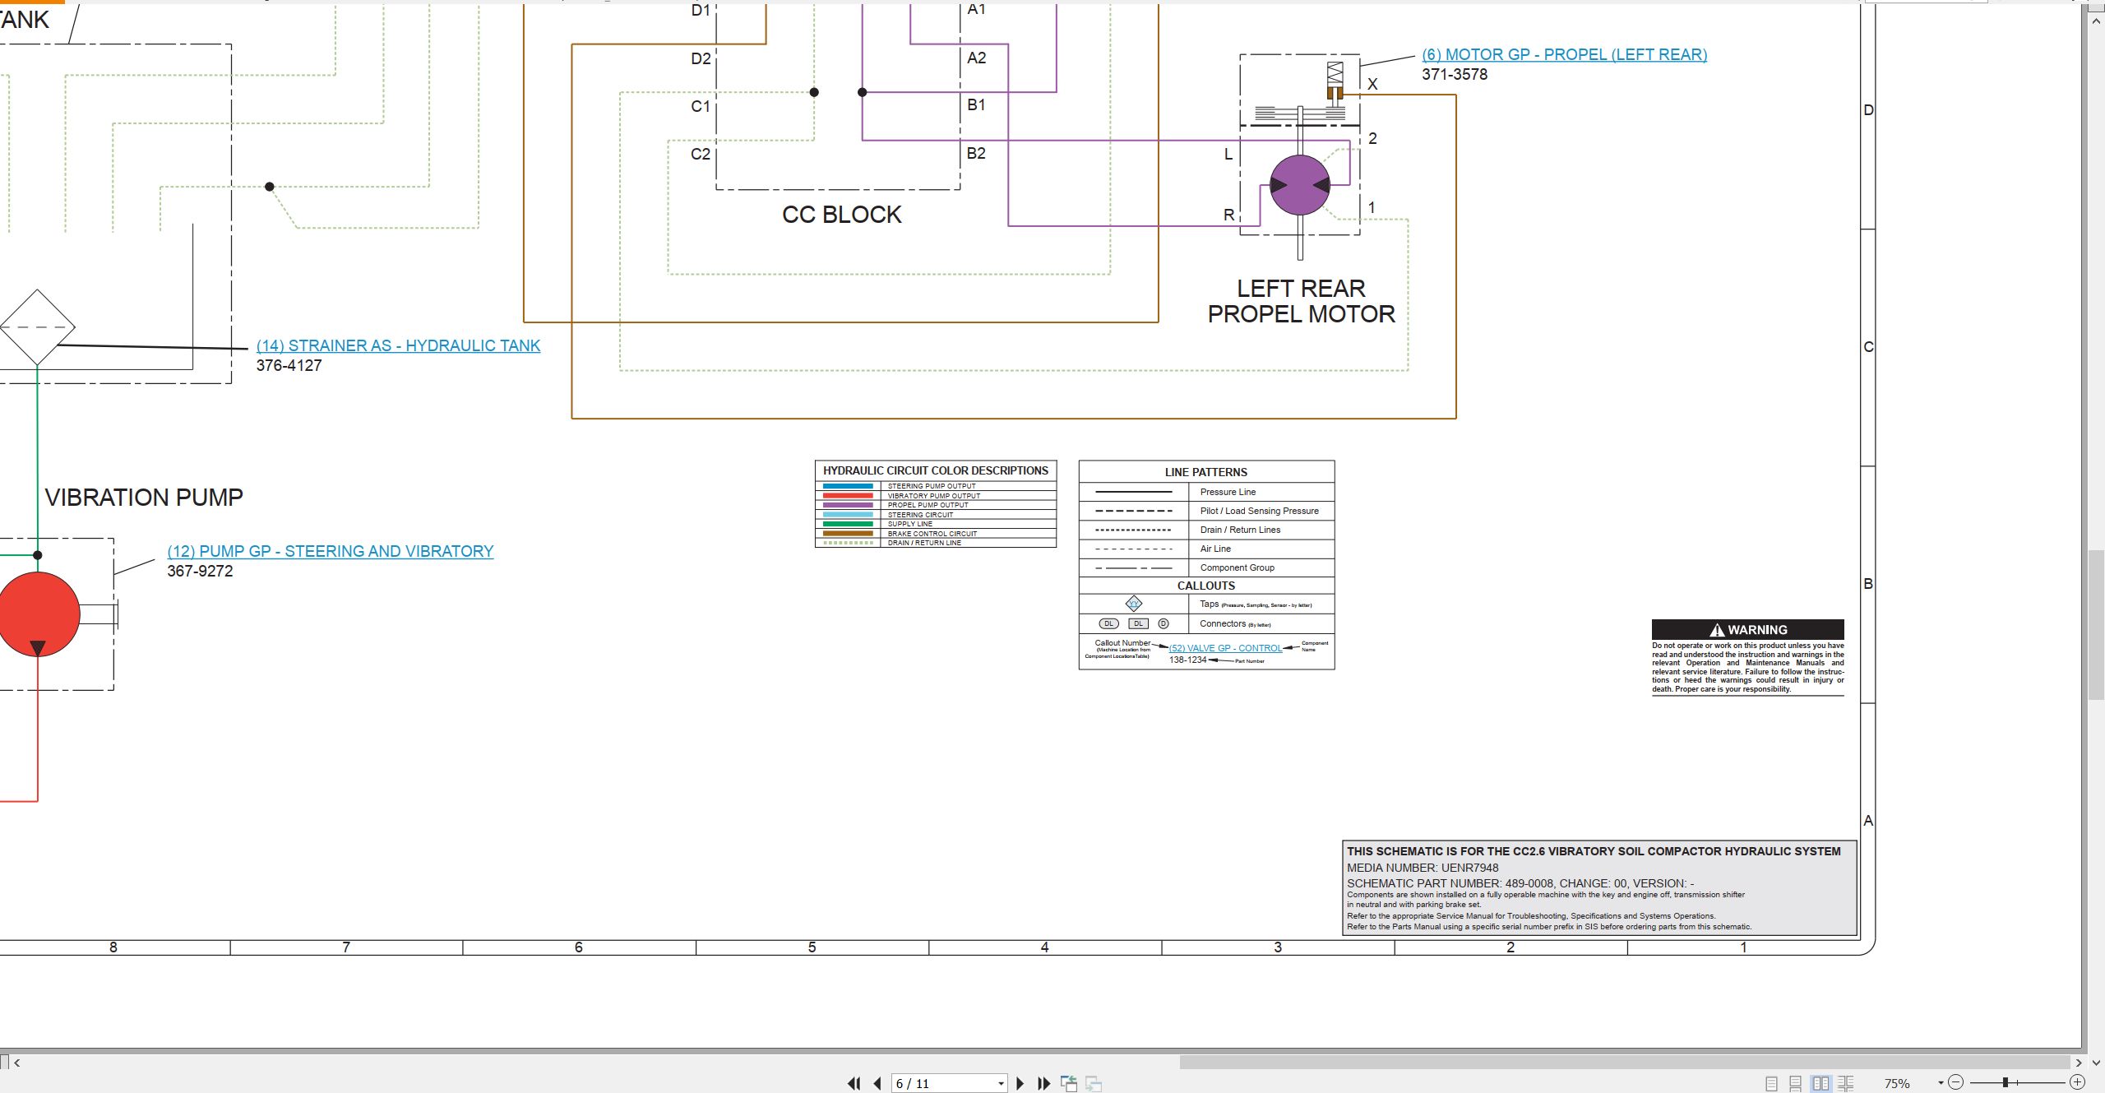The height and width of the screenshot is (1093, 2105).
Task: Click the A2 port label
Action: (x=976, y=58)
